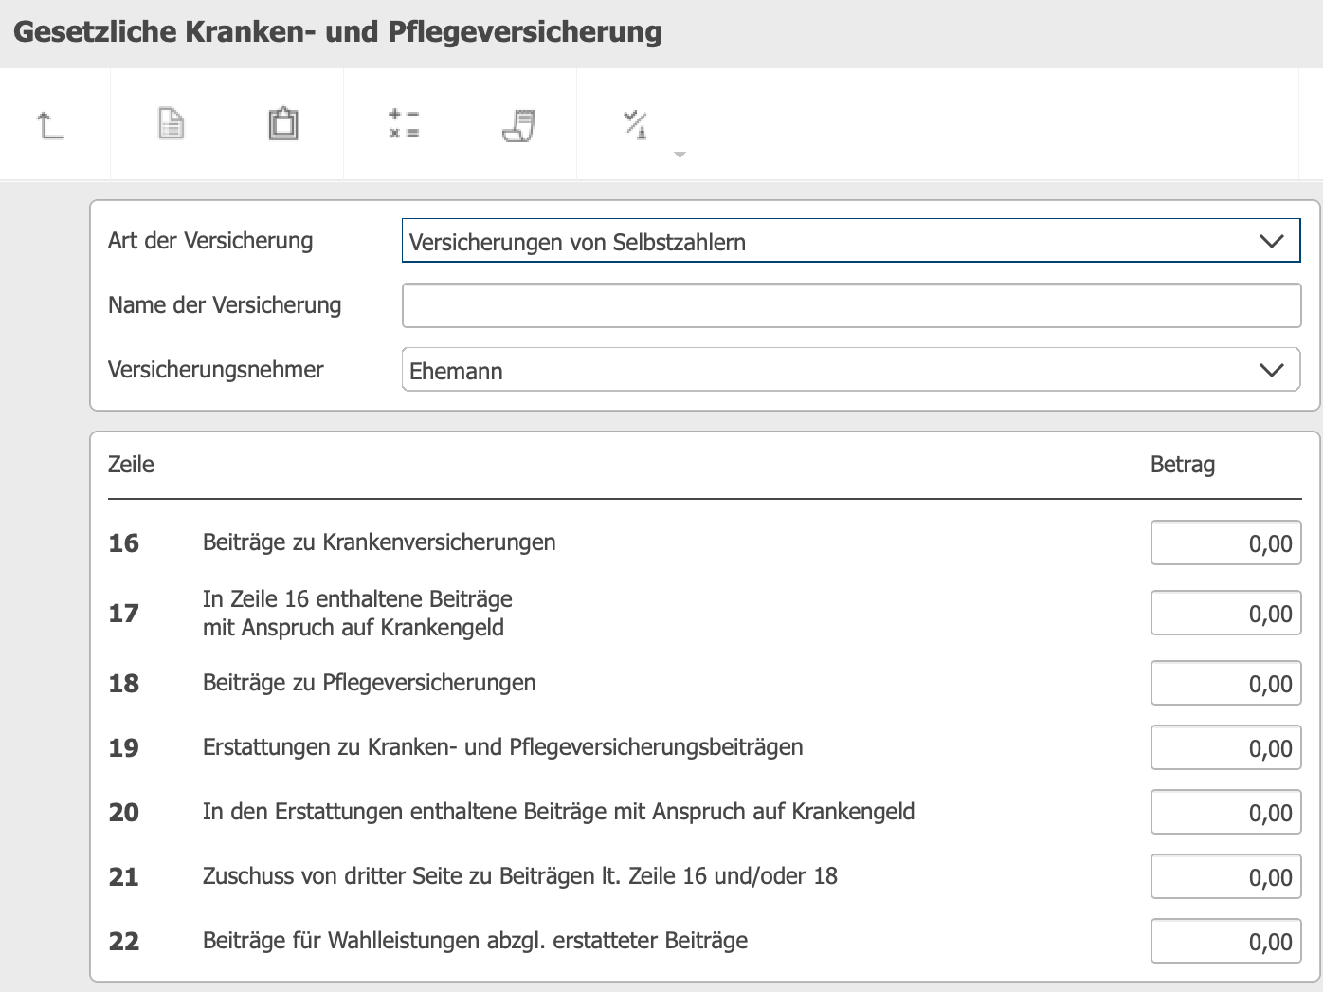Screen dimensions: 1323x992
Task: Expand the small arrow beside the validation icon
Action: 680,155
